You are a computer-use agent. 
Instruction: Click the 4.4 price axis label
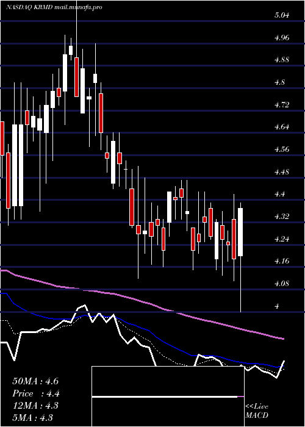pos(279,194)
